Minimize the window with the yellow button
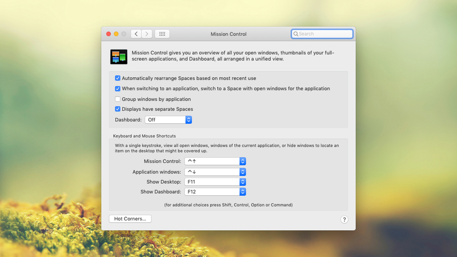The image size is (457, 257). [x=116, y=34]
